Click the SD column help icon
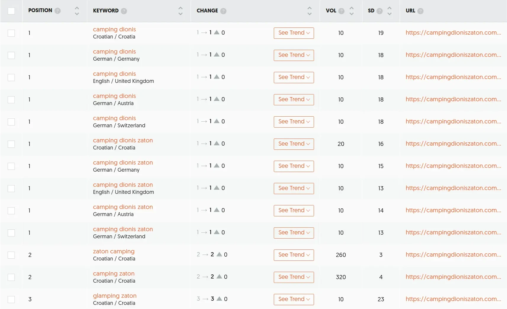 point(379,11)
